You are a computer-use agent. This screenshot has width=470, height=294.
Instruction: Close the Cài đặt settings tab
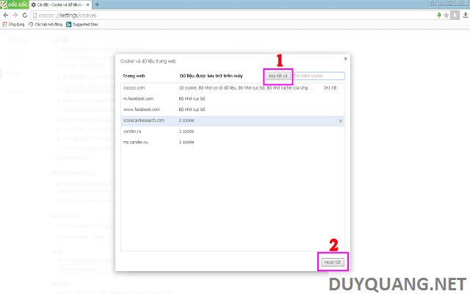pyautogui.click(x=88, y=5)
